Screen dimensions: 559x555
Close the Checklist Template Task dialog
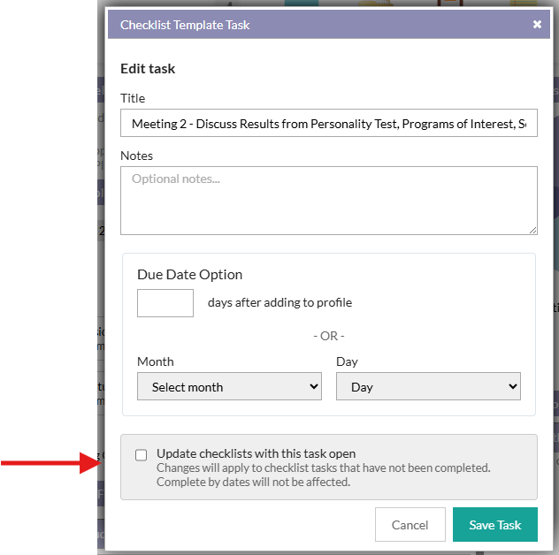tap(537, 25)
